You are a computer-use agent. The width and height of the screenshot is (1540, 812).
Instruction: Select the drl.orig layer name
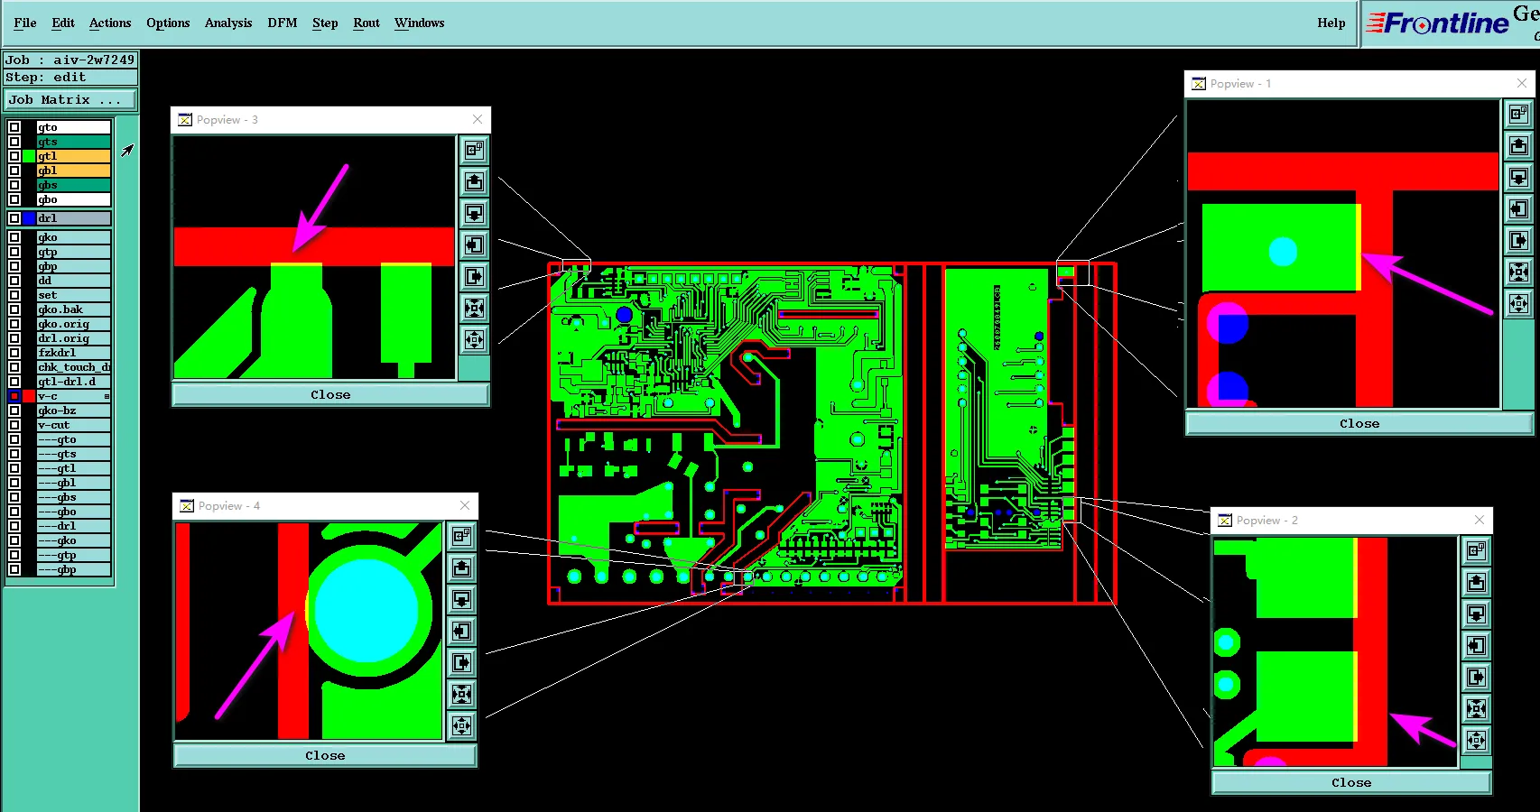click(74, 338)
